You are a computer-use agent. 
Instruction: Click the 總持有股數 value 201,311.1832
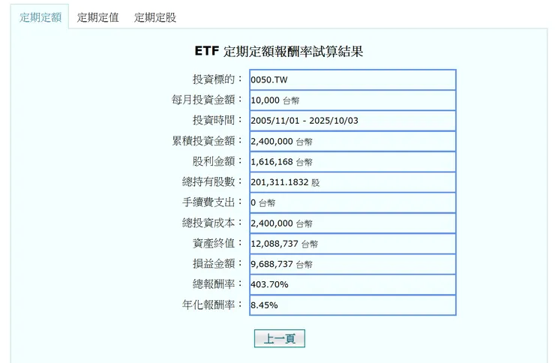(352, 182)
